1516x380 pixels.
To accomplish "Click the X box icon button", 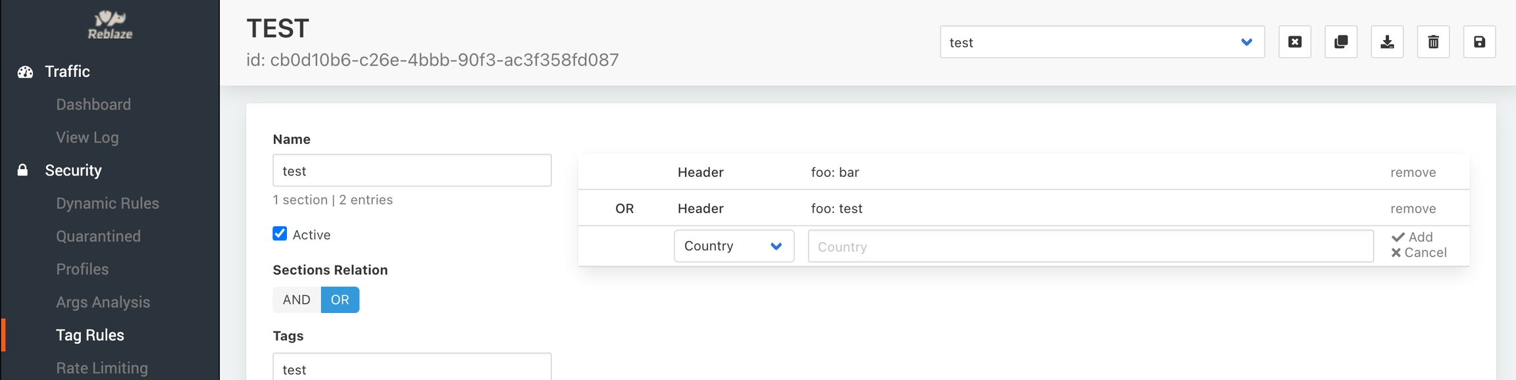I will 1295,42.
